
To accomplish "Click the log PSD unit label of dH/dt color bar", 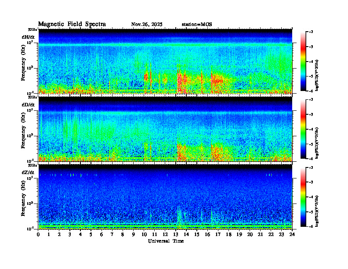I will point(317,75).
